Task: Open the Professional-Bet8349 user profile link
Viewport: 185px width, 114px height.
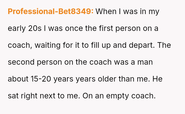Action: pyautogui.click(x=51, y=12)
